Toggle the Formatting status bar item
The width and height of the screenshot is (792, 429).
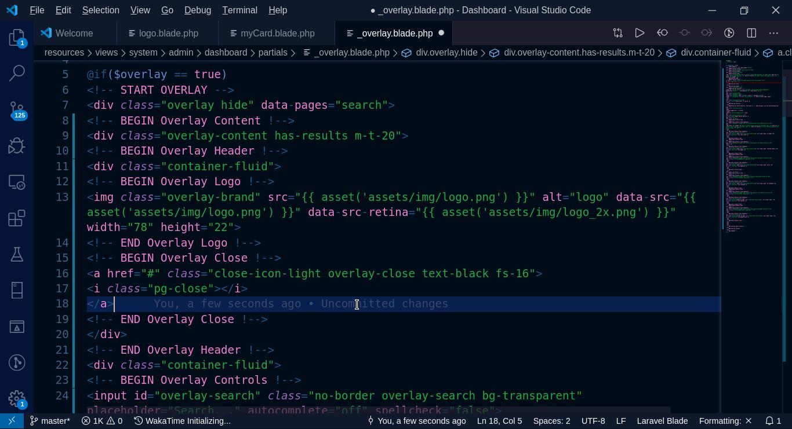[x=725, y=421]
